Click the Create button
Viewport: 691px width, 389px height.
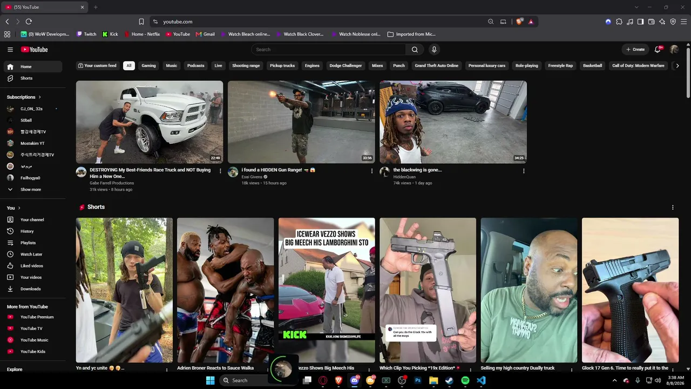635,50
